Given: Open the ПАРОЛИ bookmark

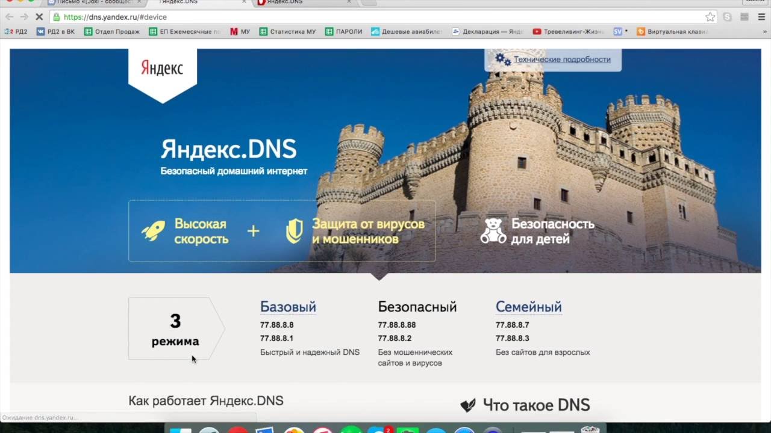Looking at the screenshot, I should (x=343, y=31).
